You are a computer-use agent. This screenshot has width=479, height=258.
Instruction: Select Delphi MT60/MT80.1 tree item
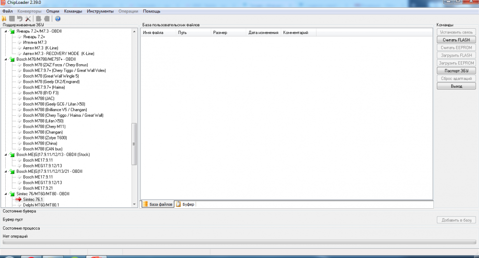tap(41, 205)
